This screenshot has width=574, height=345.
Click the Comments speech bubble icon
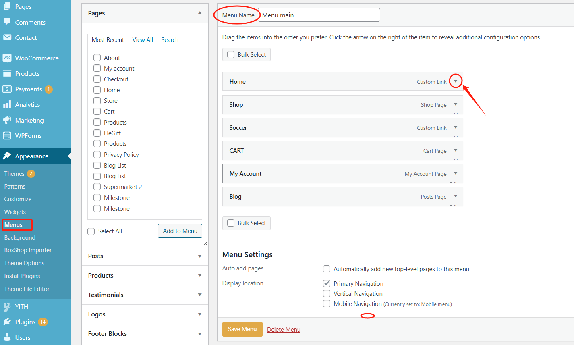[7, 22]
